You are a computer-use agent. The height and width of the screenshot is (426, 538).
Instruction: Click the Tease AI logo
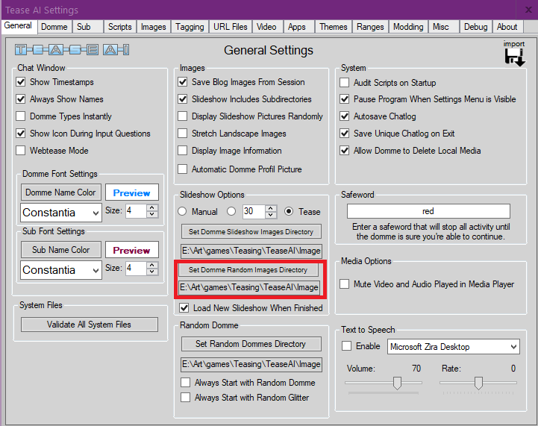click(x=72, y=50)
